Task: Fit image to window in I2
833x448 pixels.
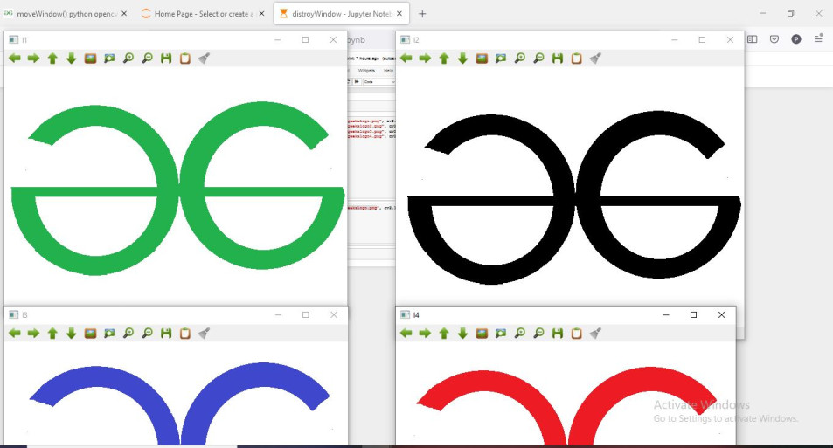Action: point(501,59)
